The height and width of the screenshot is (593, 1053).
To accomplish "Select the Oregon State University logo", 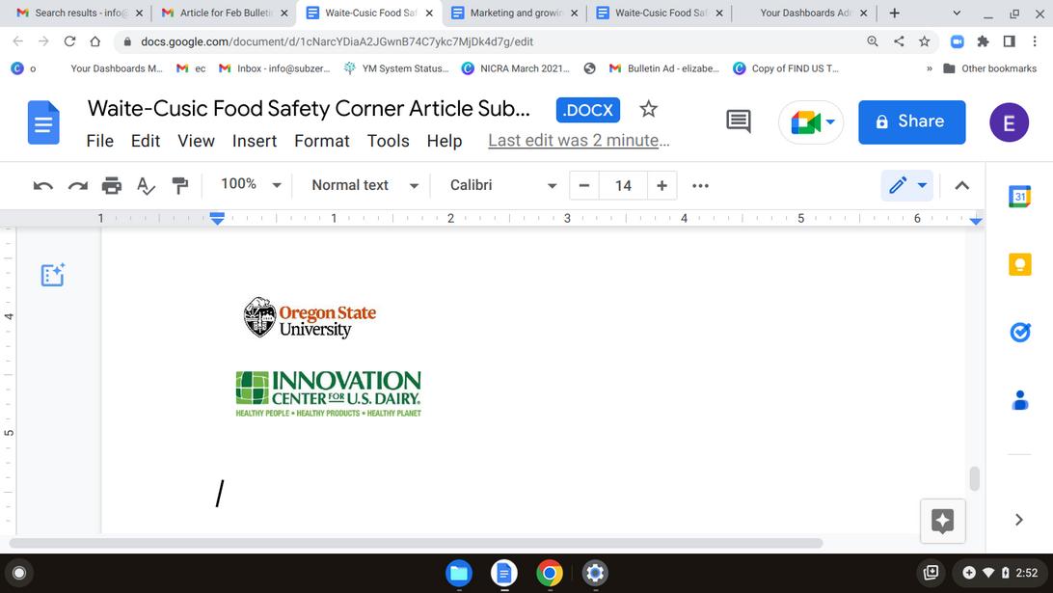I will (310, 317).
